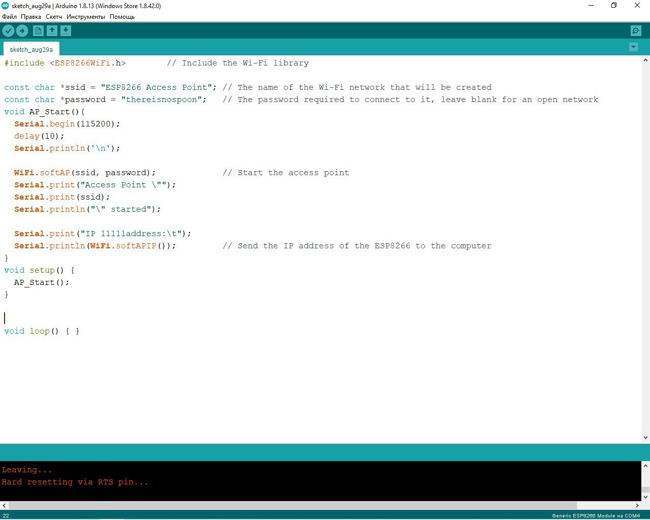This screenshot has height=520, width=650.
Task: Click the line number 22 in status bar
Action: 6,515
